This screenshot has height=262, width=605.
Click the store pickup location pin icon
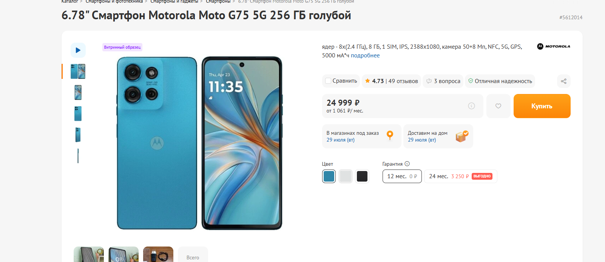point(390,136)
